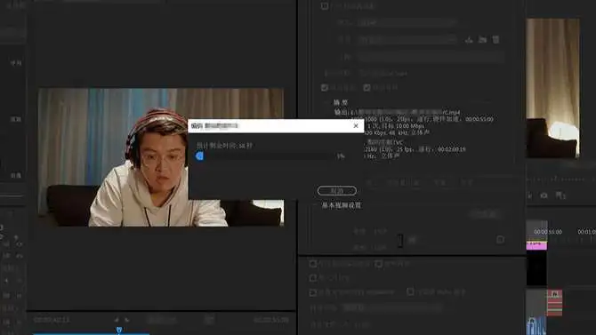Screen dimensions: 596x335
Task: Click the save preset icon
Action: click(x=469, y=39)
